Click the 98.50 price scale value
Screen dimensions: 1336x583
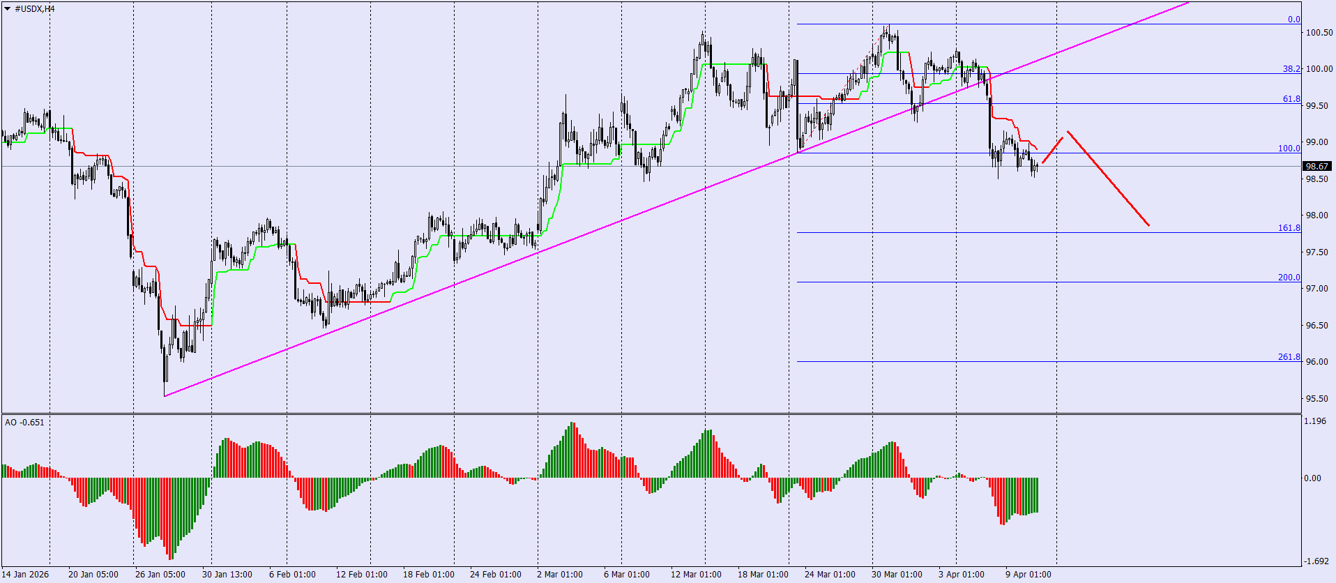(x=1317, y=179)
